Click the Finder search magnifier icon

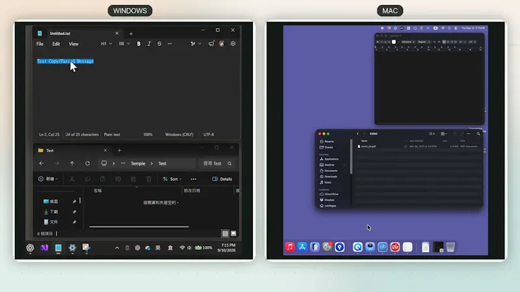coord(478,134)
